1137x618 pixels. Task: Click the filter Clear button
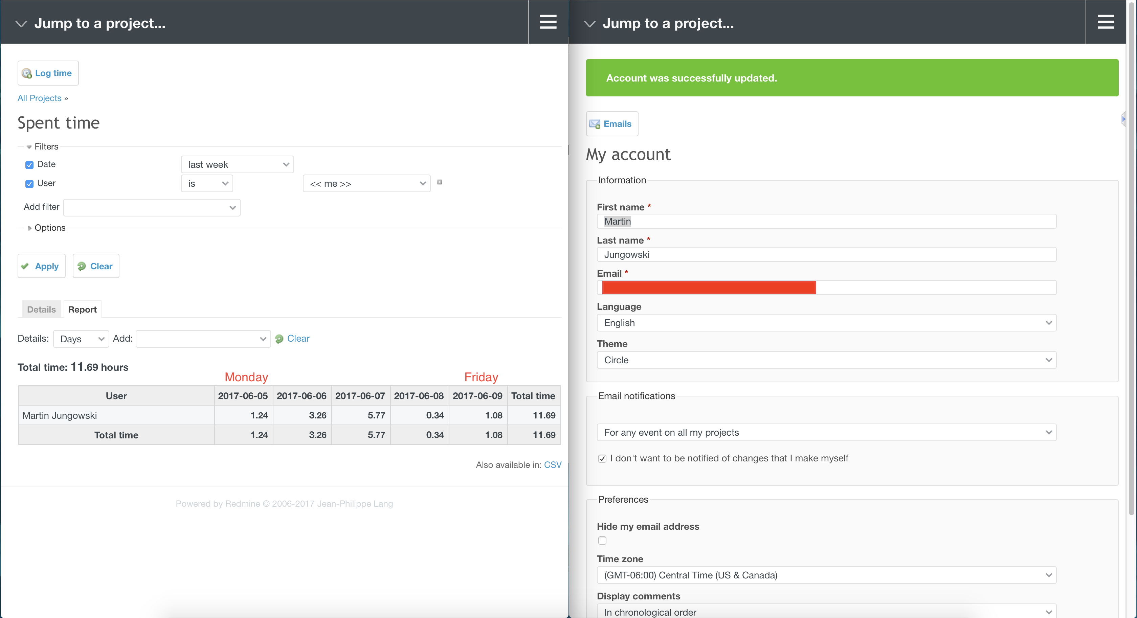(96, 266)
